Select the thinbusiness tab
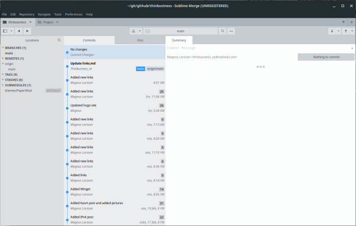This screenshot has width=356, height=226. pos(17,22)
